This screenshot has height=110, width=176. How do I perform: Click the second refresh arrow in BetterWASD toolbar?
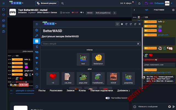click(131, 24)
